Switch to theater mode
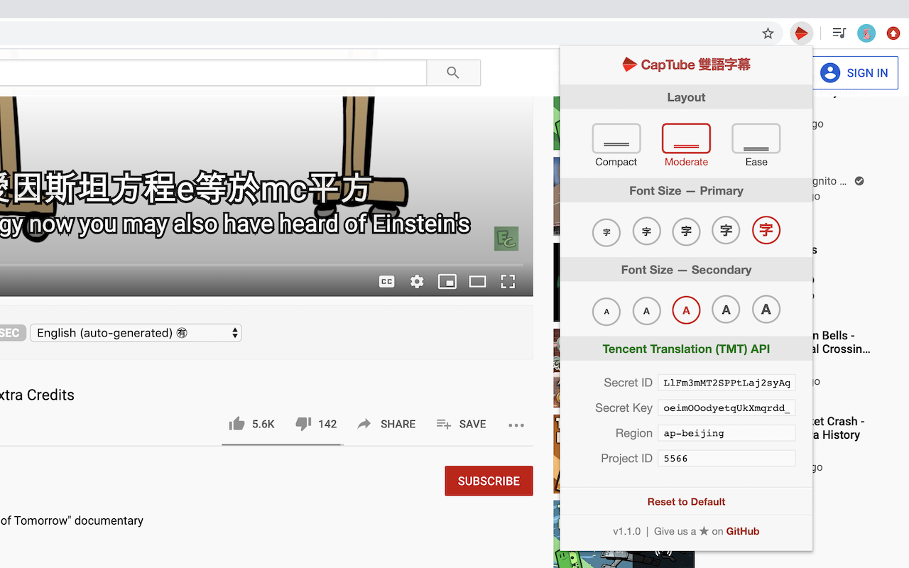The width and height of the screenshot is (909, 568). tap(477, 282)
